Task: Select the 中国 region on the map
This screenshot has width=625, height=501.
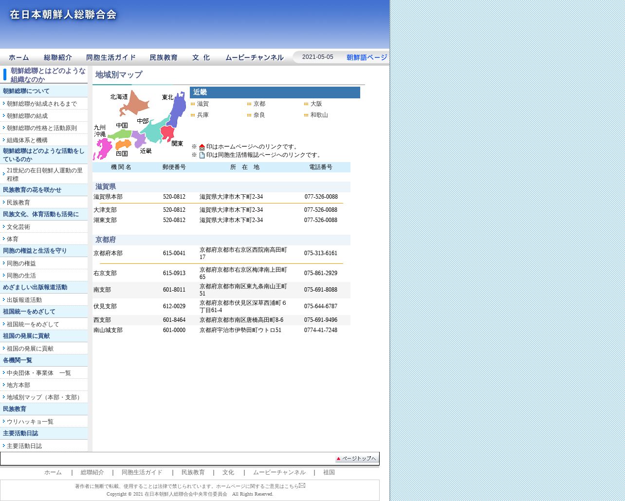Action: click(x=119, y=134)
